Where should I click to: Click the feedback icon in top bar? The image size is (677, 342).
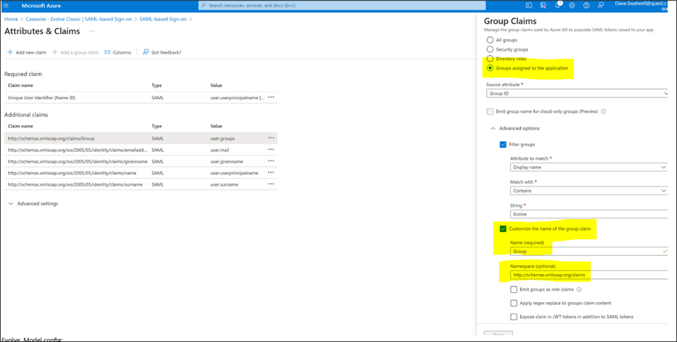[x=601, y=5]
